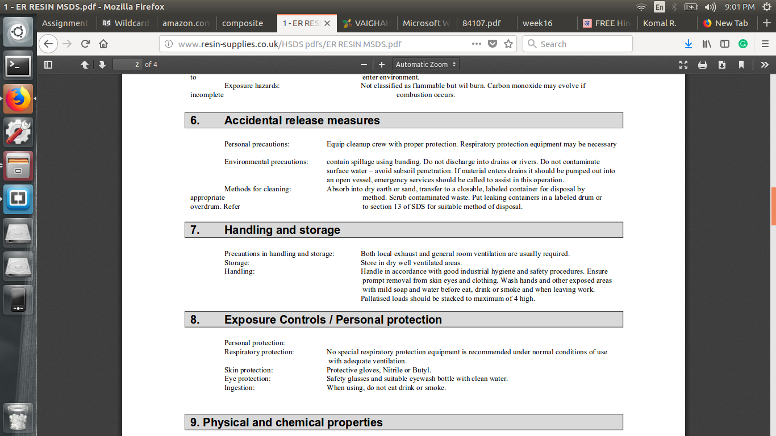
Task: Open current view bookmark icon in PDF toolbar
Action: coord(741,65)
